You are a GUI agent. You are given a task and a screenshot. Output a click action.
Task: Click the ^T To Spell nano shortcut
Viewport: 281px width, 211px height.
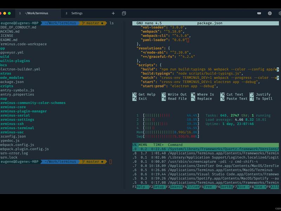click(261, 99)
